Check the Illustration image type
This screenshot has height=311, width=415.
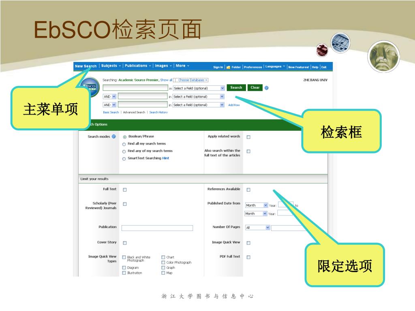point(124,273)
